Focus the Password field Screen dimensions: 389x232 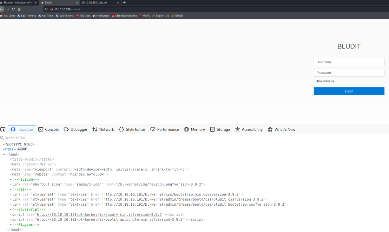point(349,73)
